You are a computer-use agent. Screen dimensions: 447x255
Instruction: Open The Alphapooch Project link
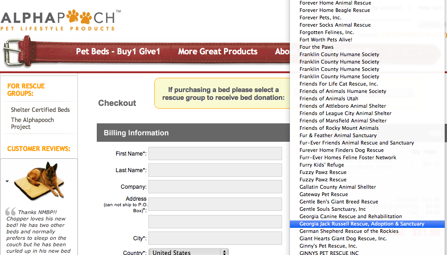(32, 123)
